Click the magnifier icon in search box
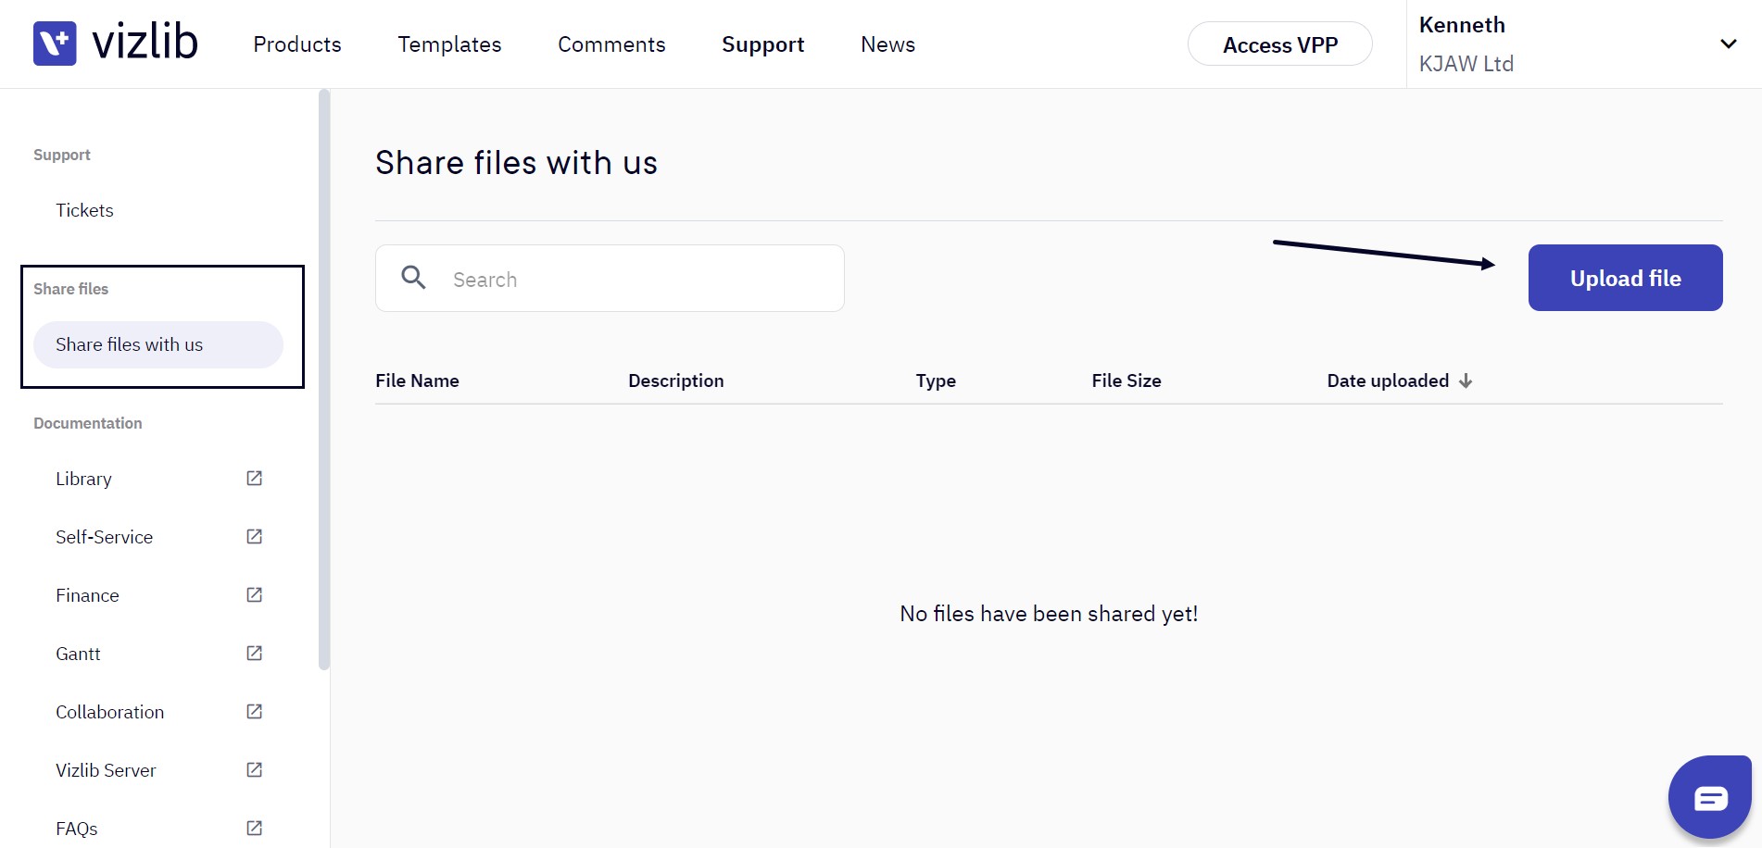1762x848 pixels. click(x=413, y=277)
